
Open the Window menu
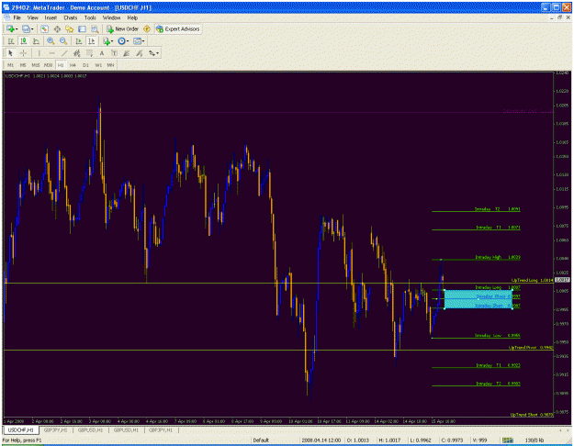pyautogui.click(x=111, y=17)
